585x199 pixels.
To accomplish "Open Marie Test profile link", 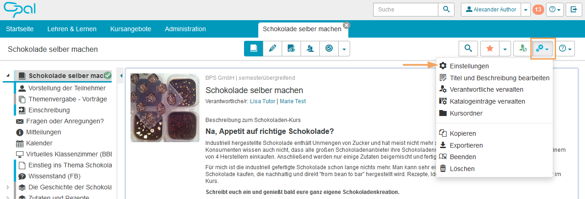I will (293, 101).
